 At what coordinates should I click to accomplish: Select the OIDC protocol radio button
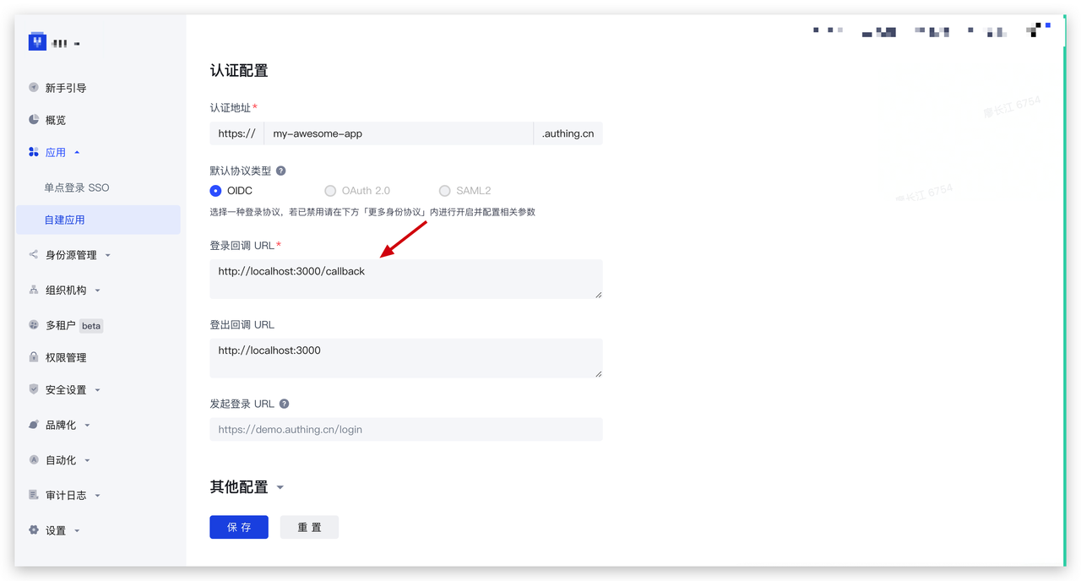(x=215, y=190)
